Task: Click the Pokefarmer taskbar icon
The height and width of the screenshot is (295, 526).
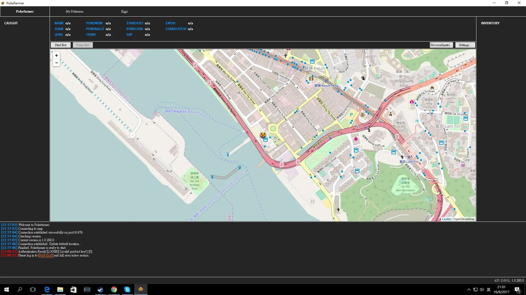Action: click(x=141, y=290)
